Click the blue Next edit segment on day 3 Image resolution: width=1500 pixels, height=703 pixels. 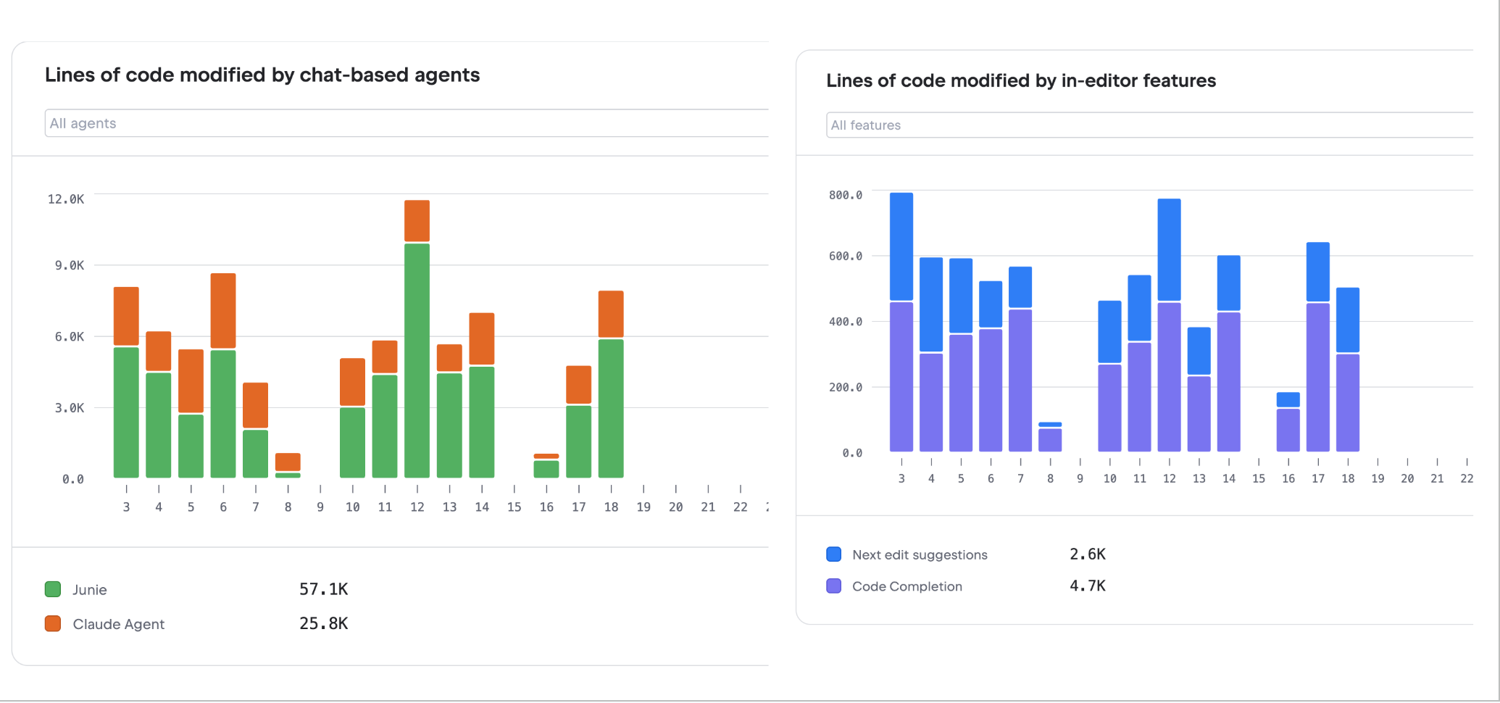(901, 246)
